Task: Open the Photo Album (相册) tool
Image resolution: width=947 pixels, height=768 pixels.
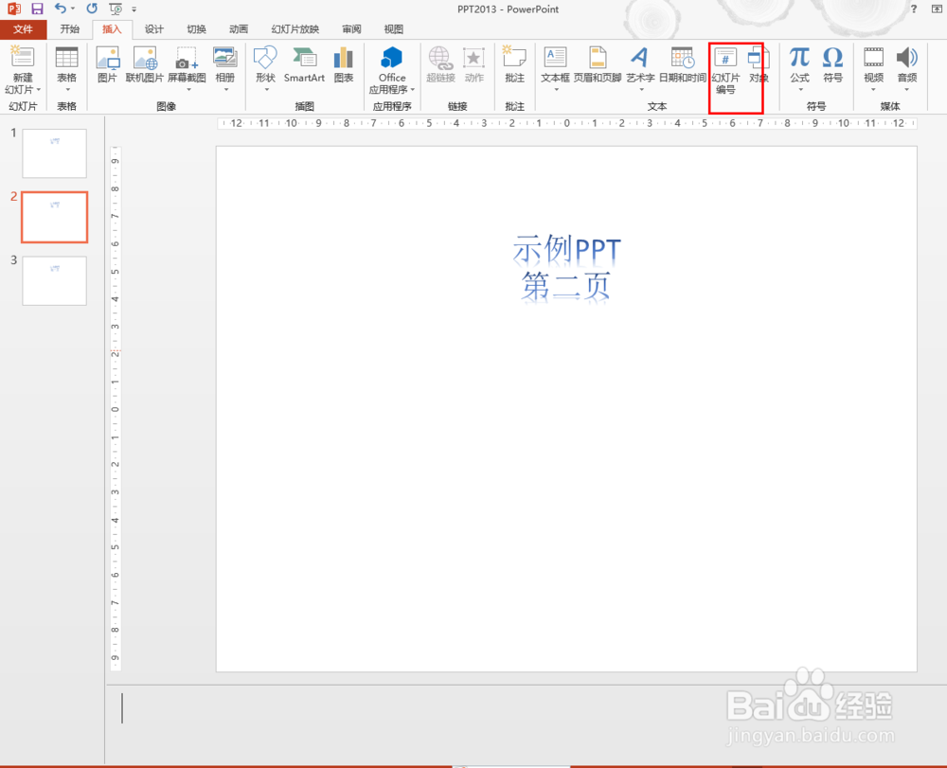Action: pyautogui.click(x=225, y=65)
